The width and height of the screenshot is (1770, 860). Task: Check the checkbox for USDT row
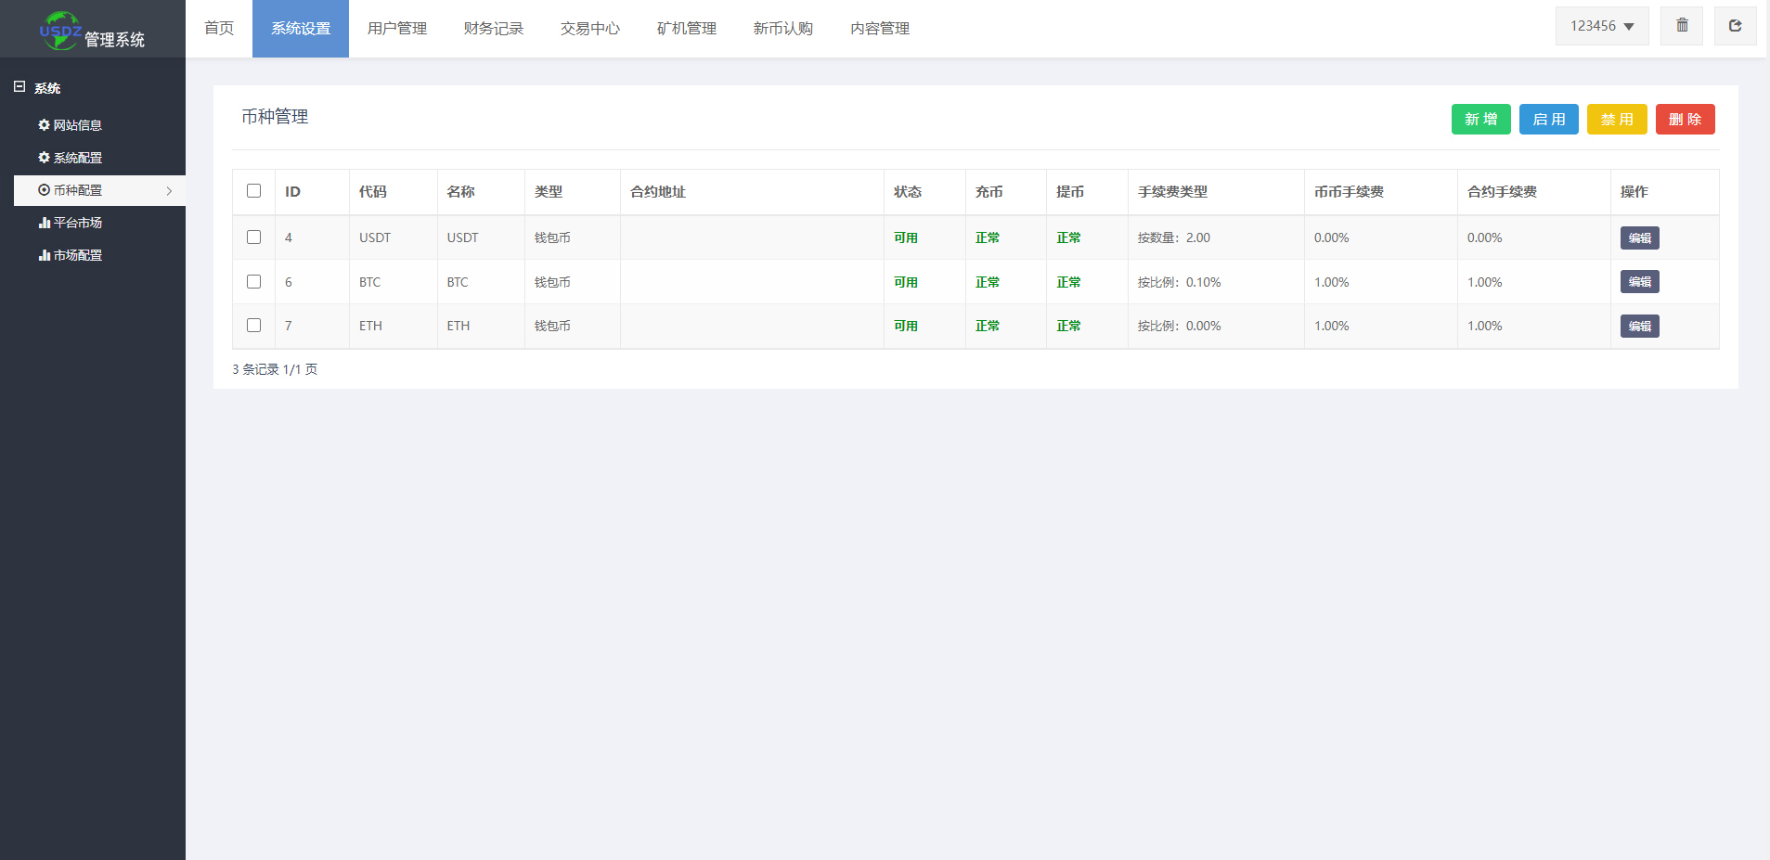pos(253,237)
